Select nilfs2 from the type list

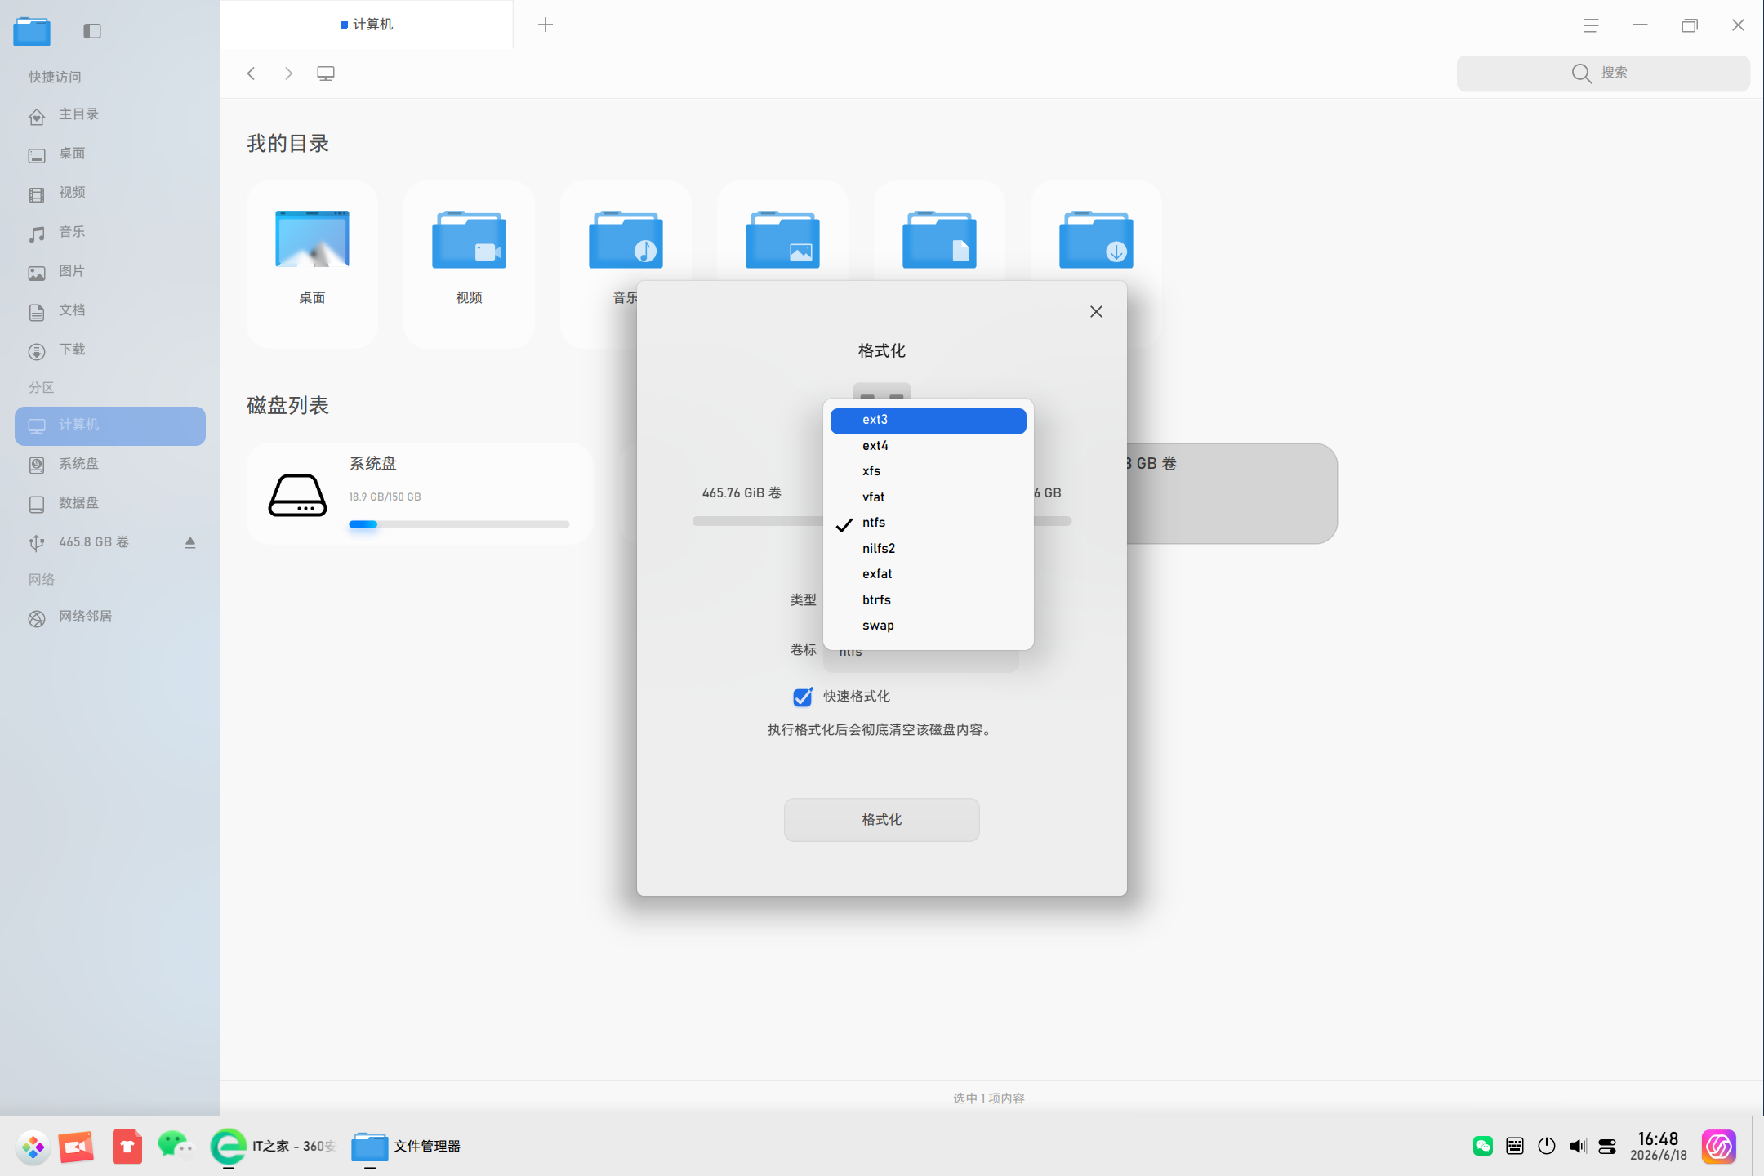coord(928,549)
